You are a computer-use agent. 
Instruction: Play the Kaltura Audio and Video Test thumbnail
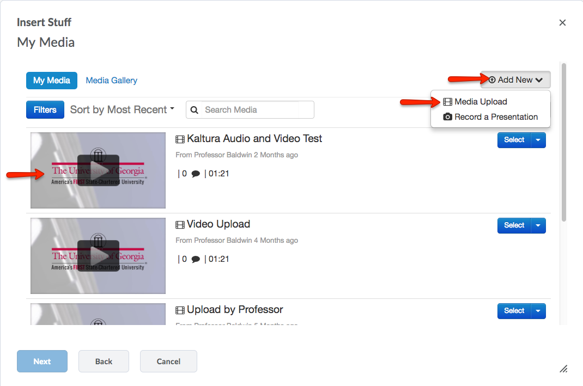(x=98, y=170)
